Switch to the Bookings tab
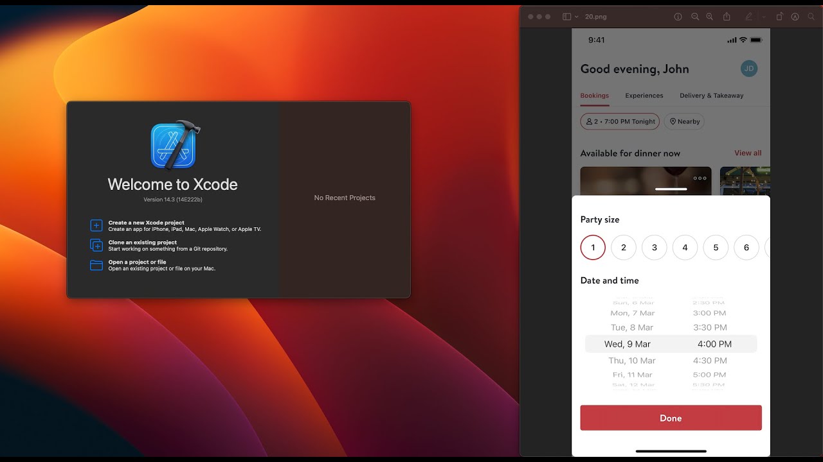 coord(595,96)
